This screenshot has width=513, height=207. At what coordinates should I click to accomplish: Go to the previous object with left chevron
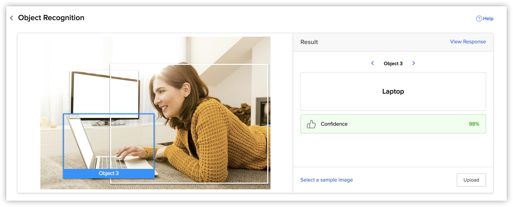click(x=372, y=63)
